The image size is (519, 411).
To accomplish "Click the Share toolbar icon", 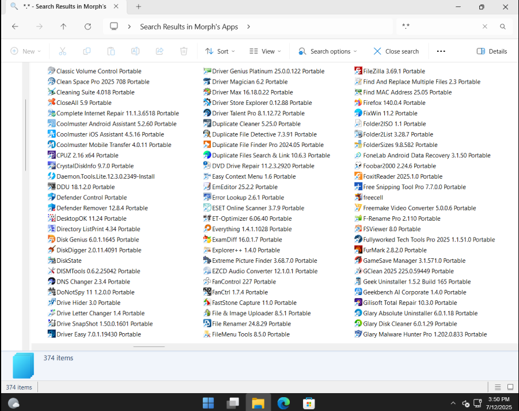I will (160, 51).
